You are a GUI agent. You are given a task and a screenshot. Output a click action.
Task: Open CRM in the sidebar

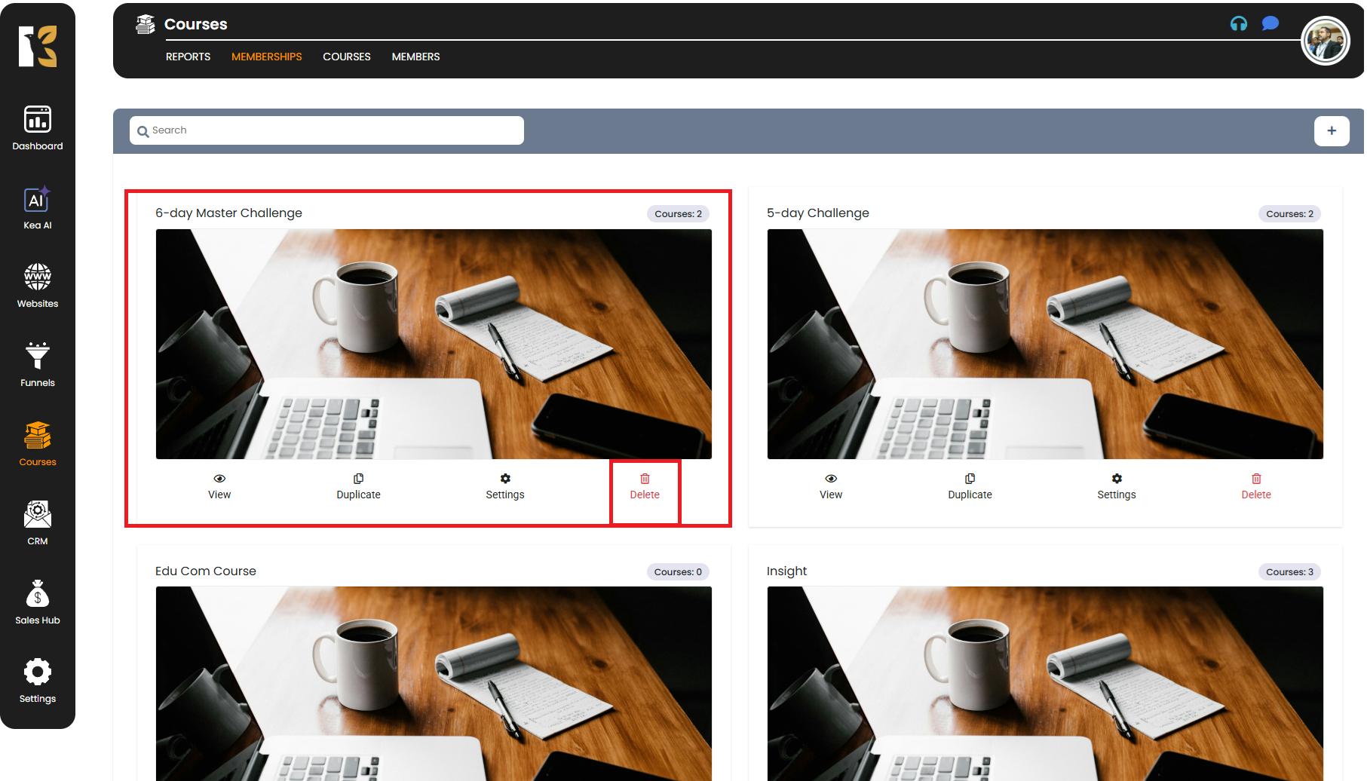coord(37,522)
